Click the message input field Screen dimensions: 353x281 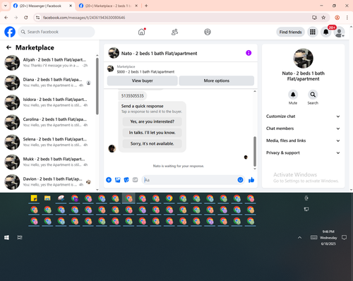pyautogui.click(x=189, y=180)
